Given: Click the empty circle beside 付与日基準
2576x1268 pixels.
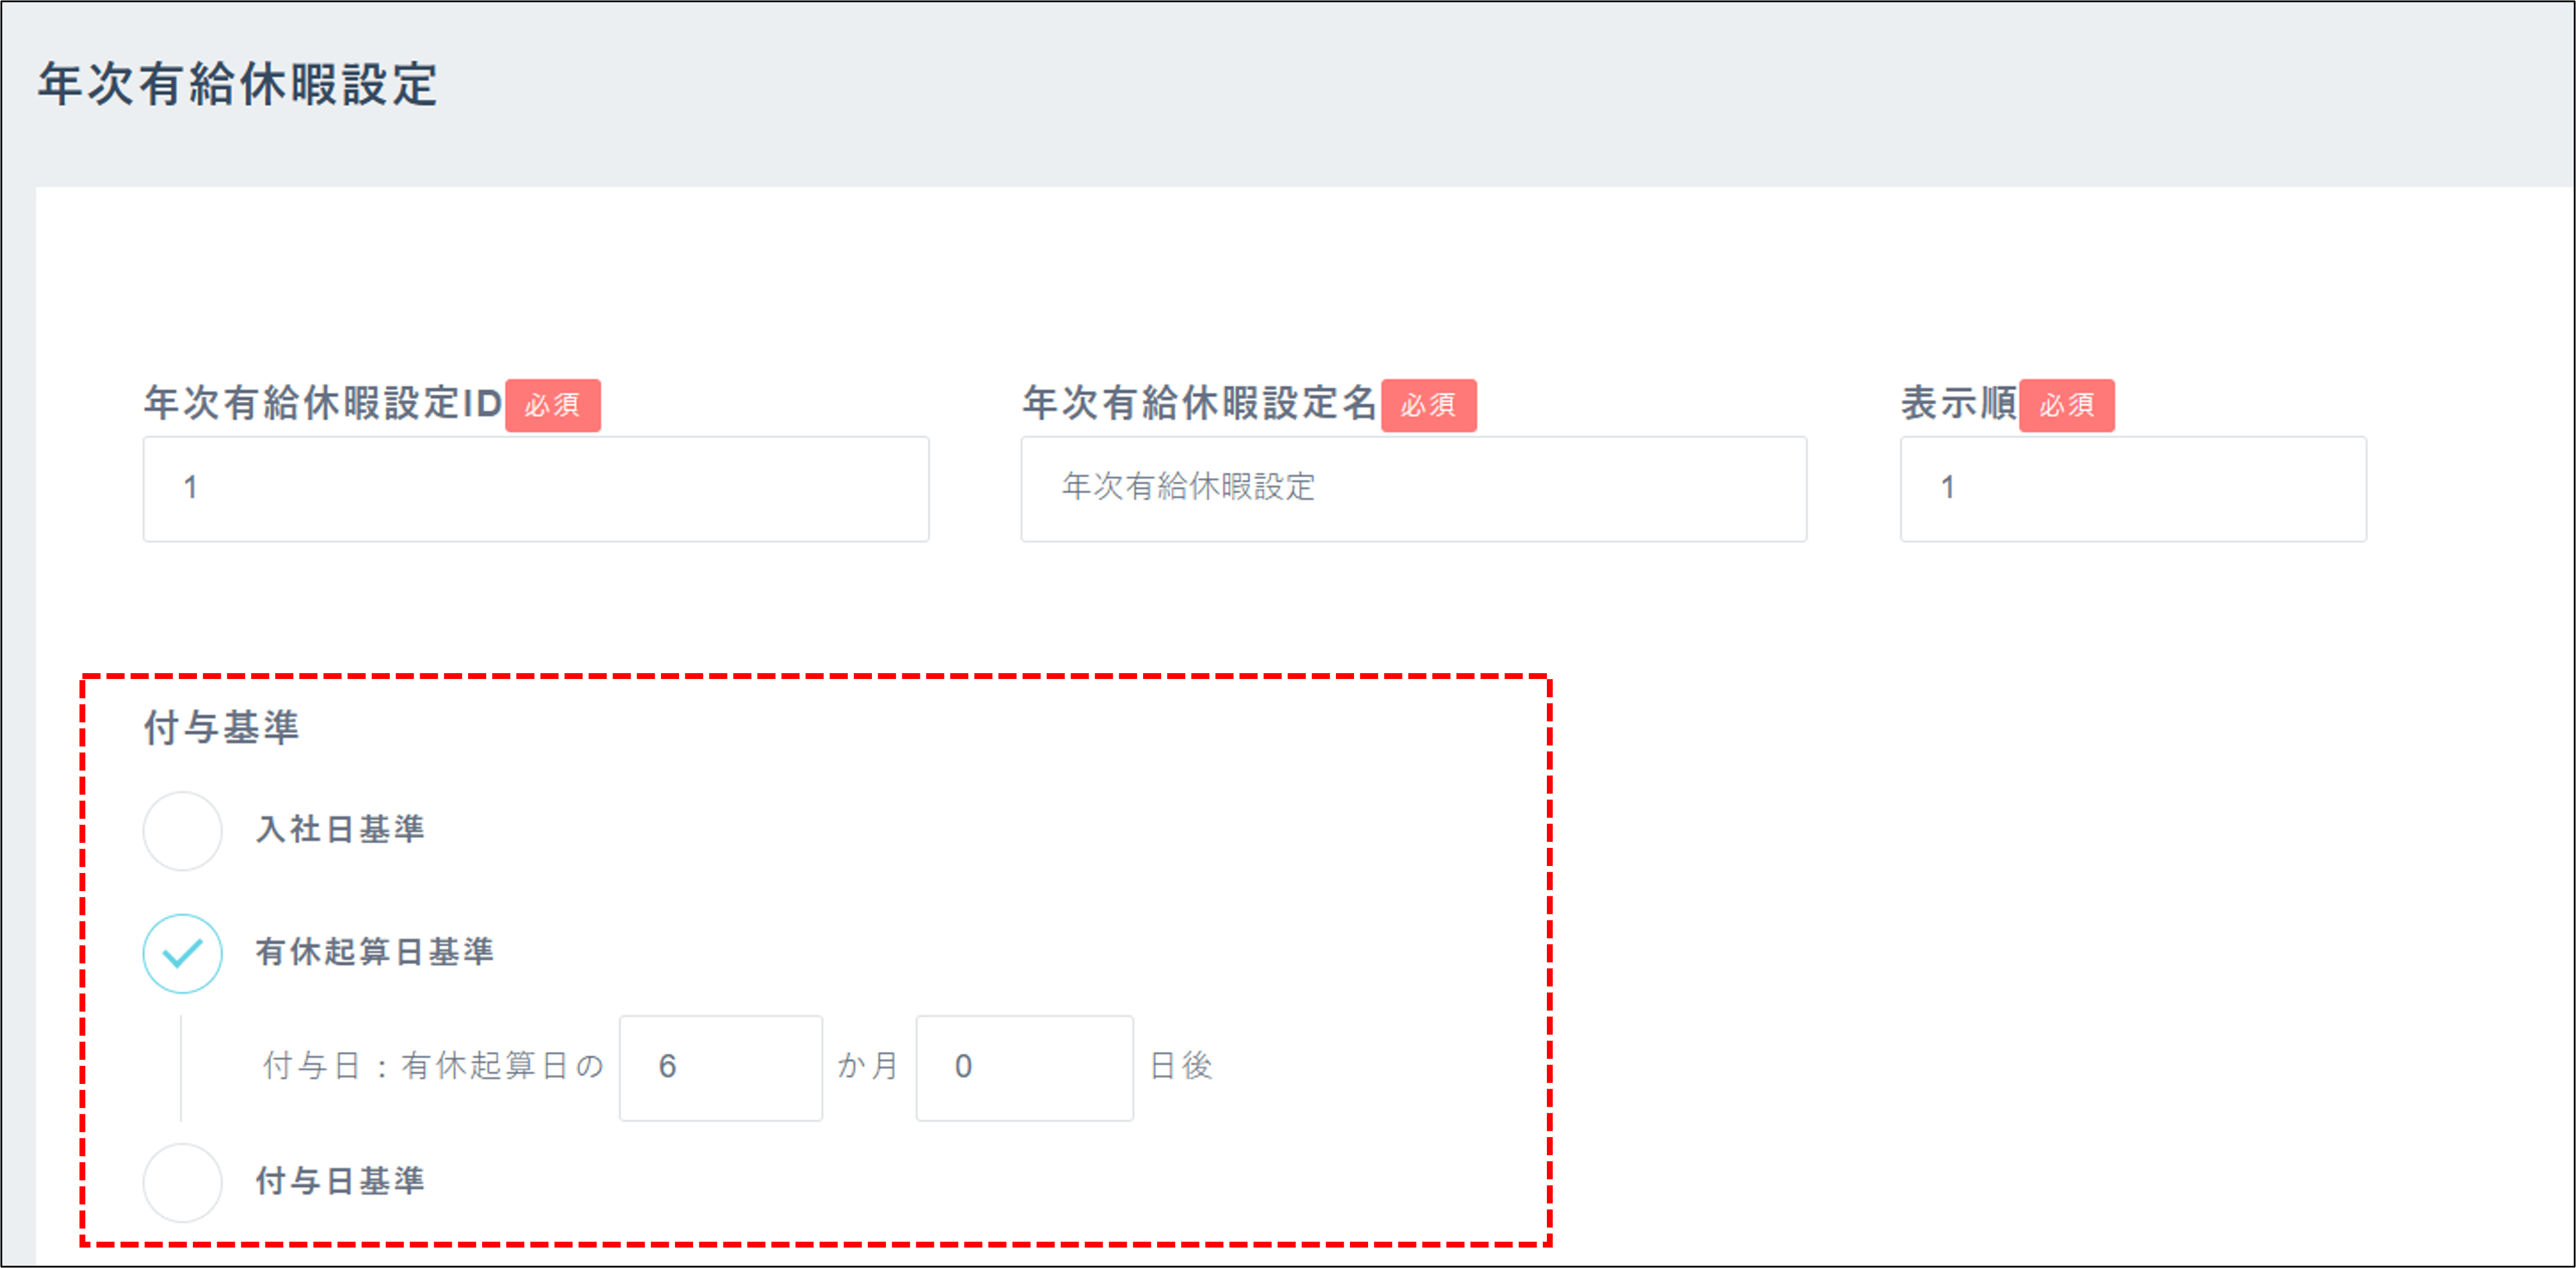Looking at the screenshot, I should coord(183,1183).
